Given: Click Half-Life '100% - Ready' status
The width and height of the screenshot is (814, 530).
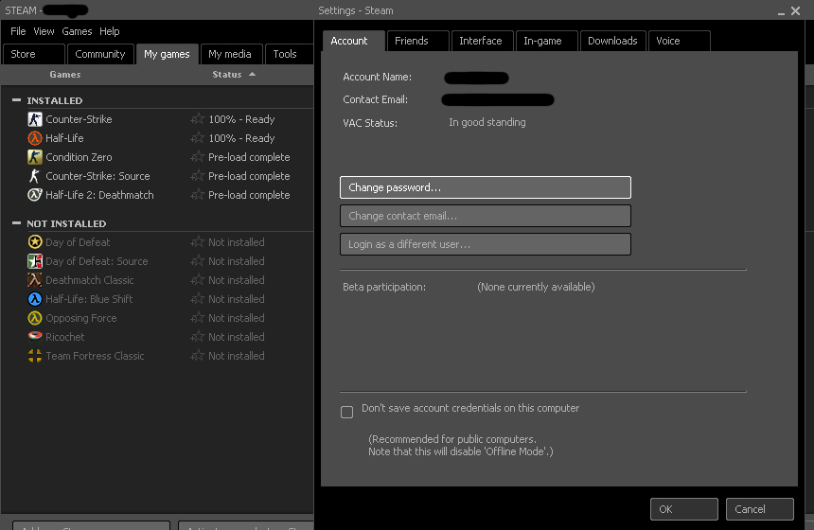Looking at the screenshot, I should point(241,138).
